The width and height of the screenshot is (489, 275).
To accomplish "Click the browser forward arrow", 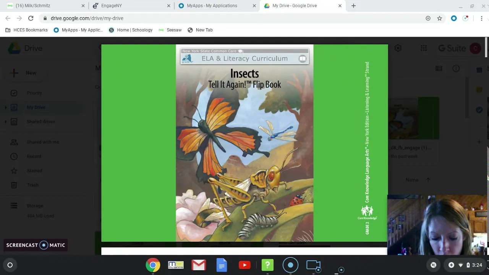I will coord(19,18).
